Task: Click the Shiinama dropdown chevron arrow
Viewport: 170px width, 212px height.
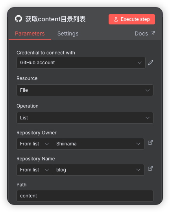Action: (138, 144)
